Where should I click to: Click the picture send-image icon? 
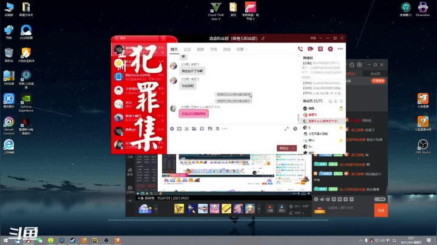coord(210,129)
